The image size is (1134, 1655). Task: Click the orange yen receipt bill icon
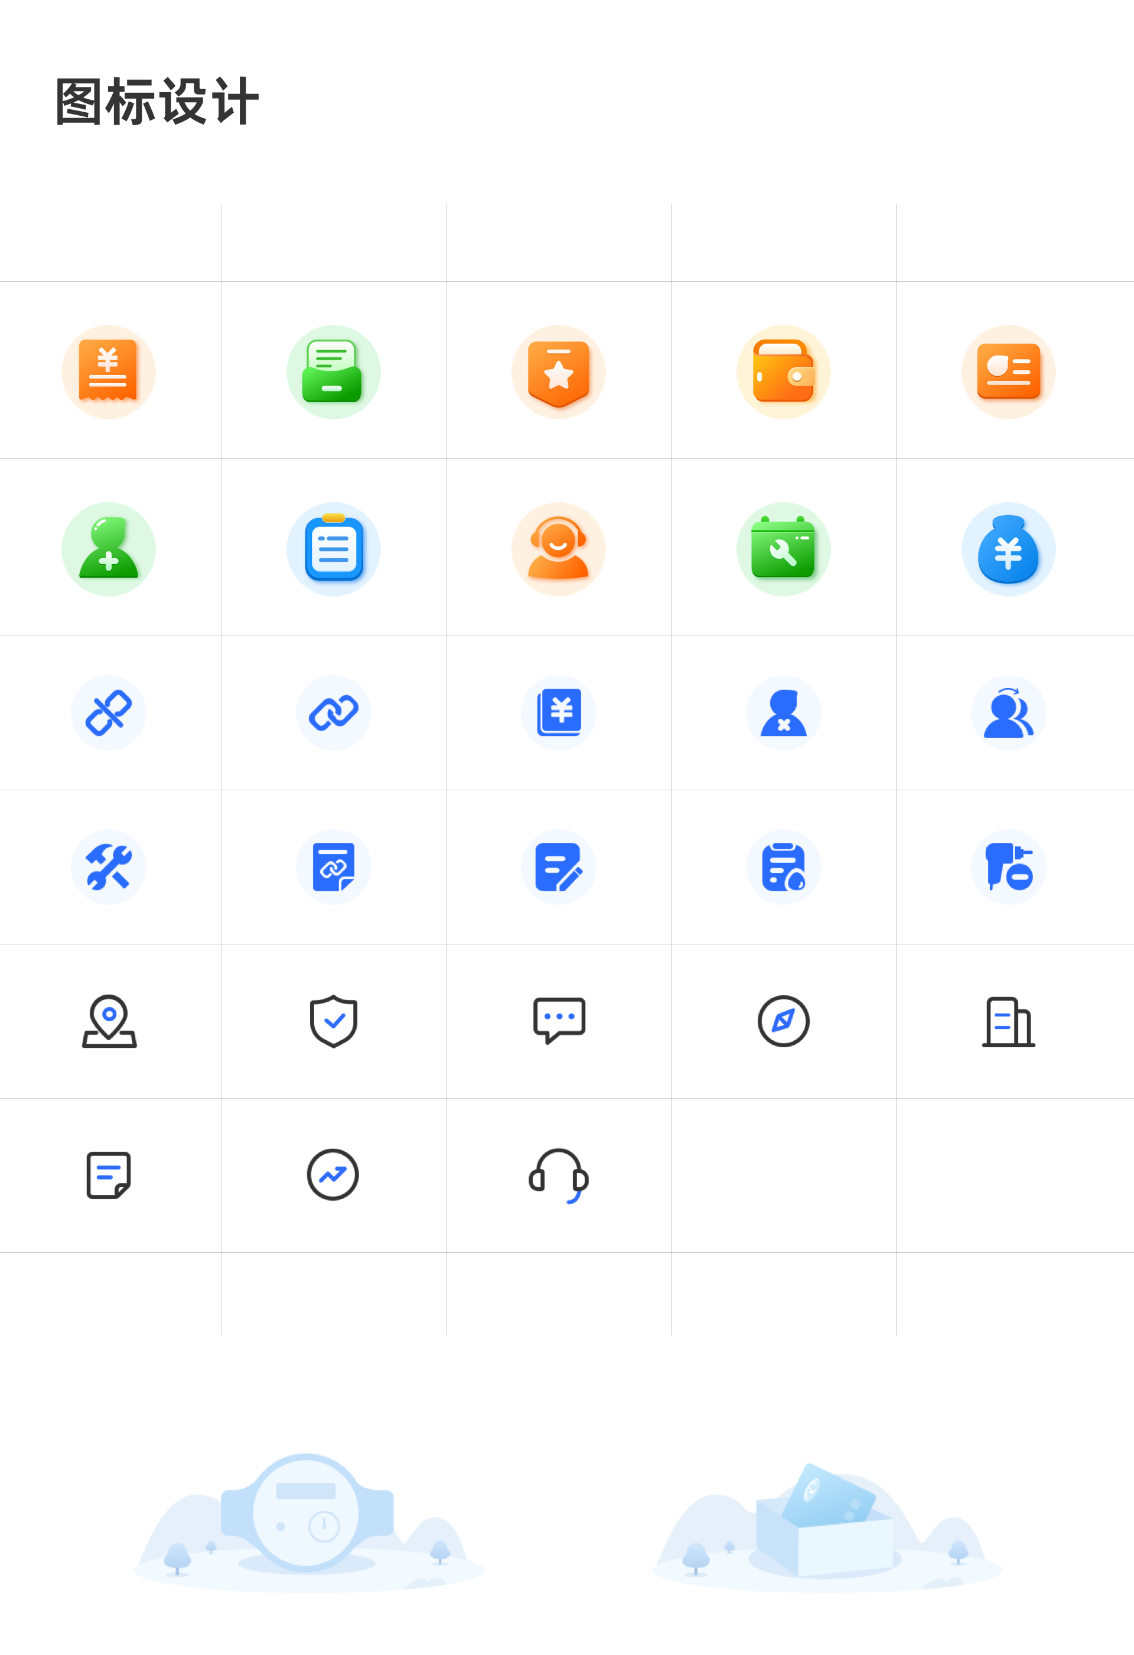(108, 372)
